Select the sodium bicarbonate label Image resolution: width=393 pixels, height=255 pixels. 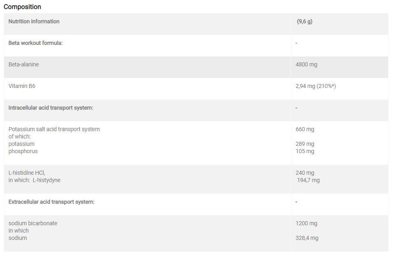33,224
